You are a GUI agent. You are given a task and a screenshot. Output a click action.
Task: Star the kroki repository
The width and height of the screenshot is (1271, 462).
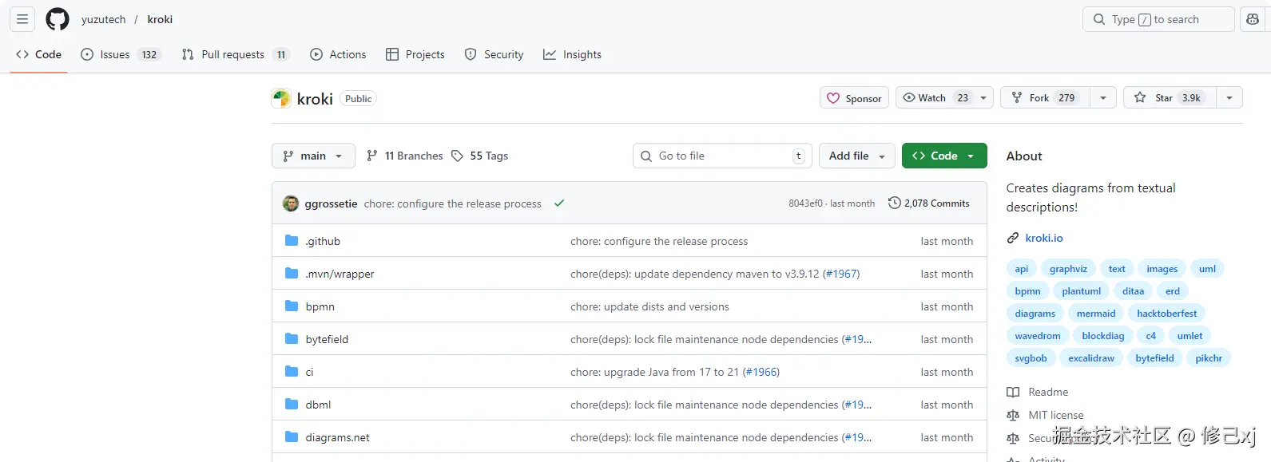point(1170,98)
